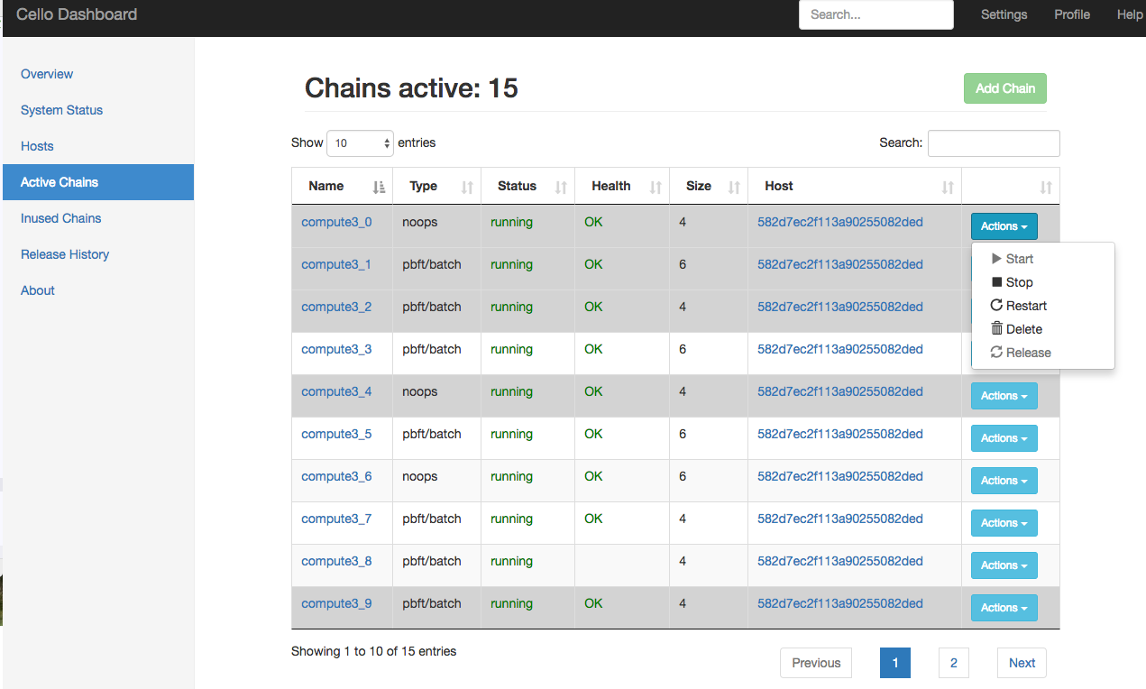The height and width of the screenshot is (689, 1146).
Task: Open Actions dropdown for compute3_5
Action: coord(1004,438)
